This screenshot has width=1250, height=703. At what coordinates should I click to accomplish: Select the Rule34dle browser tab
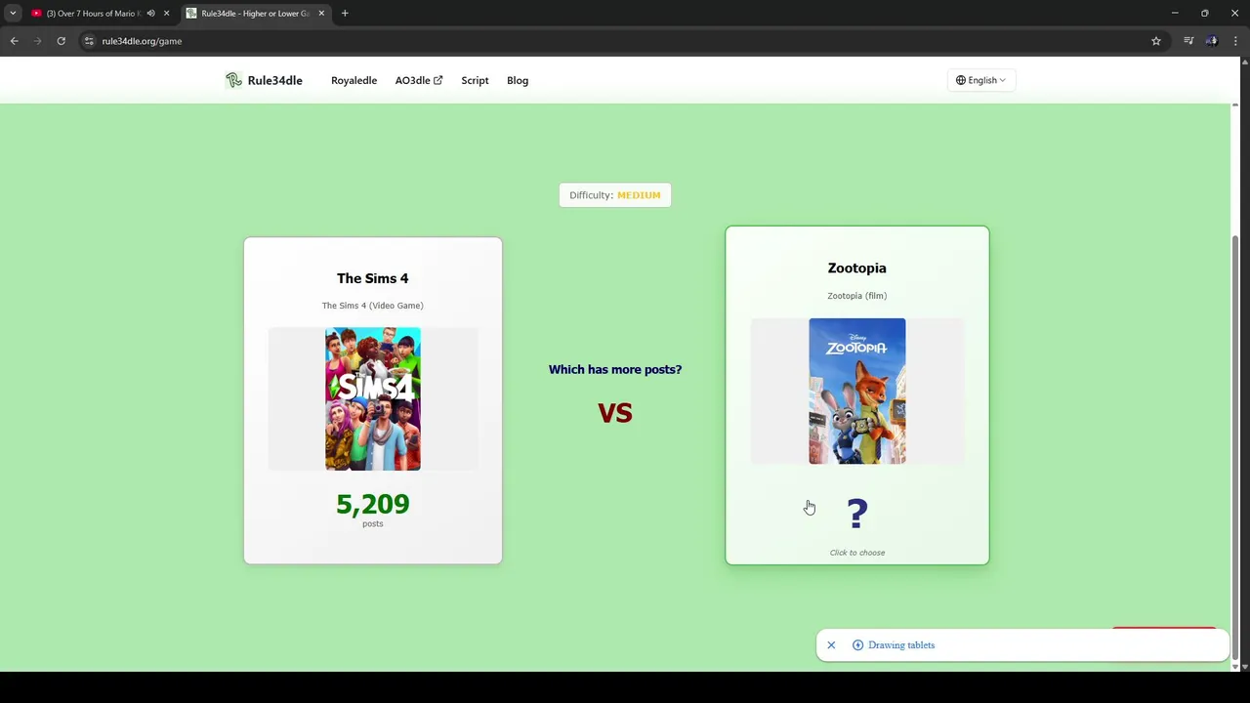coord(256,14)
